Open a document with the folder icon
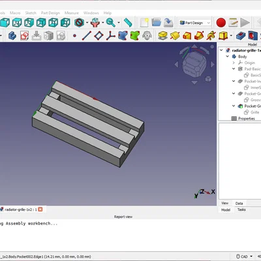The image size is (261, 261). [x=157, y=23]
